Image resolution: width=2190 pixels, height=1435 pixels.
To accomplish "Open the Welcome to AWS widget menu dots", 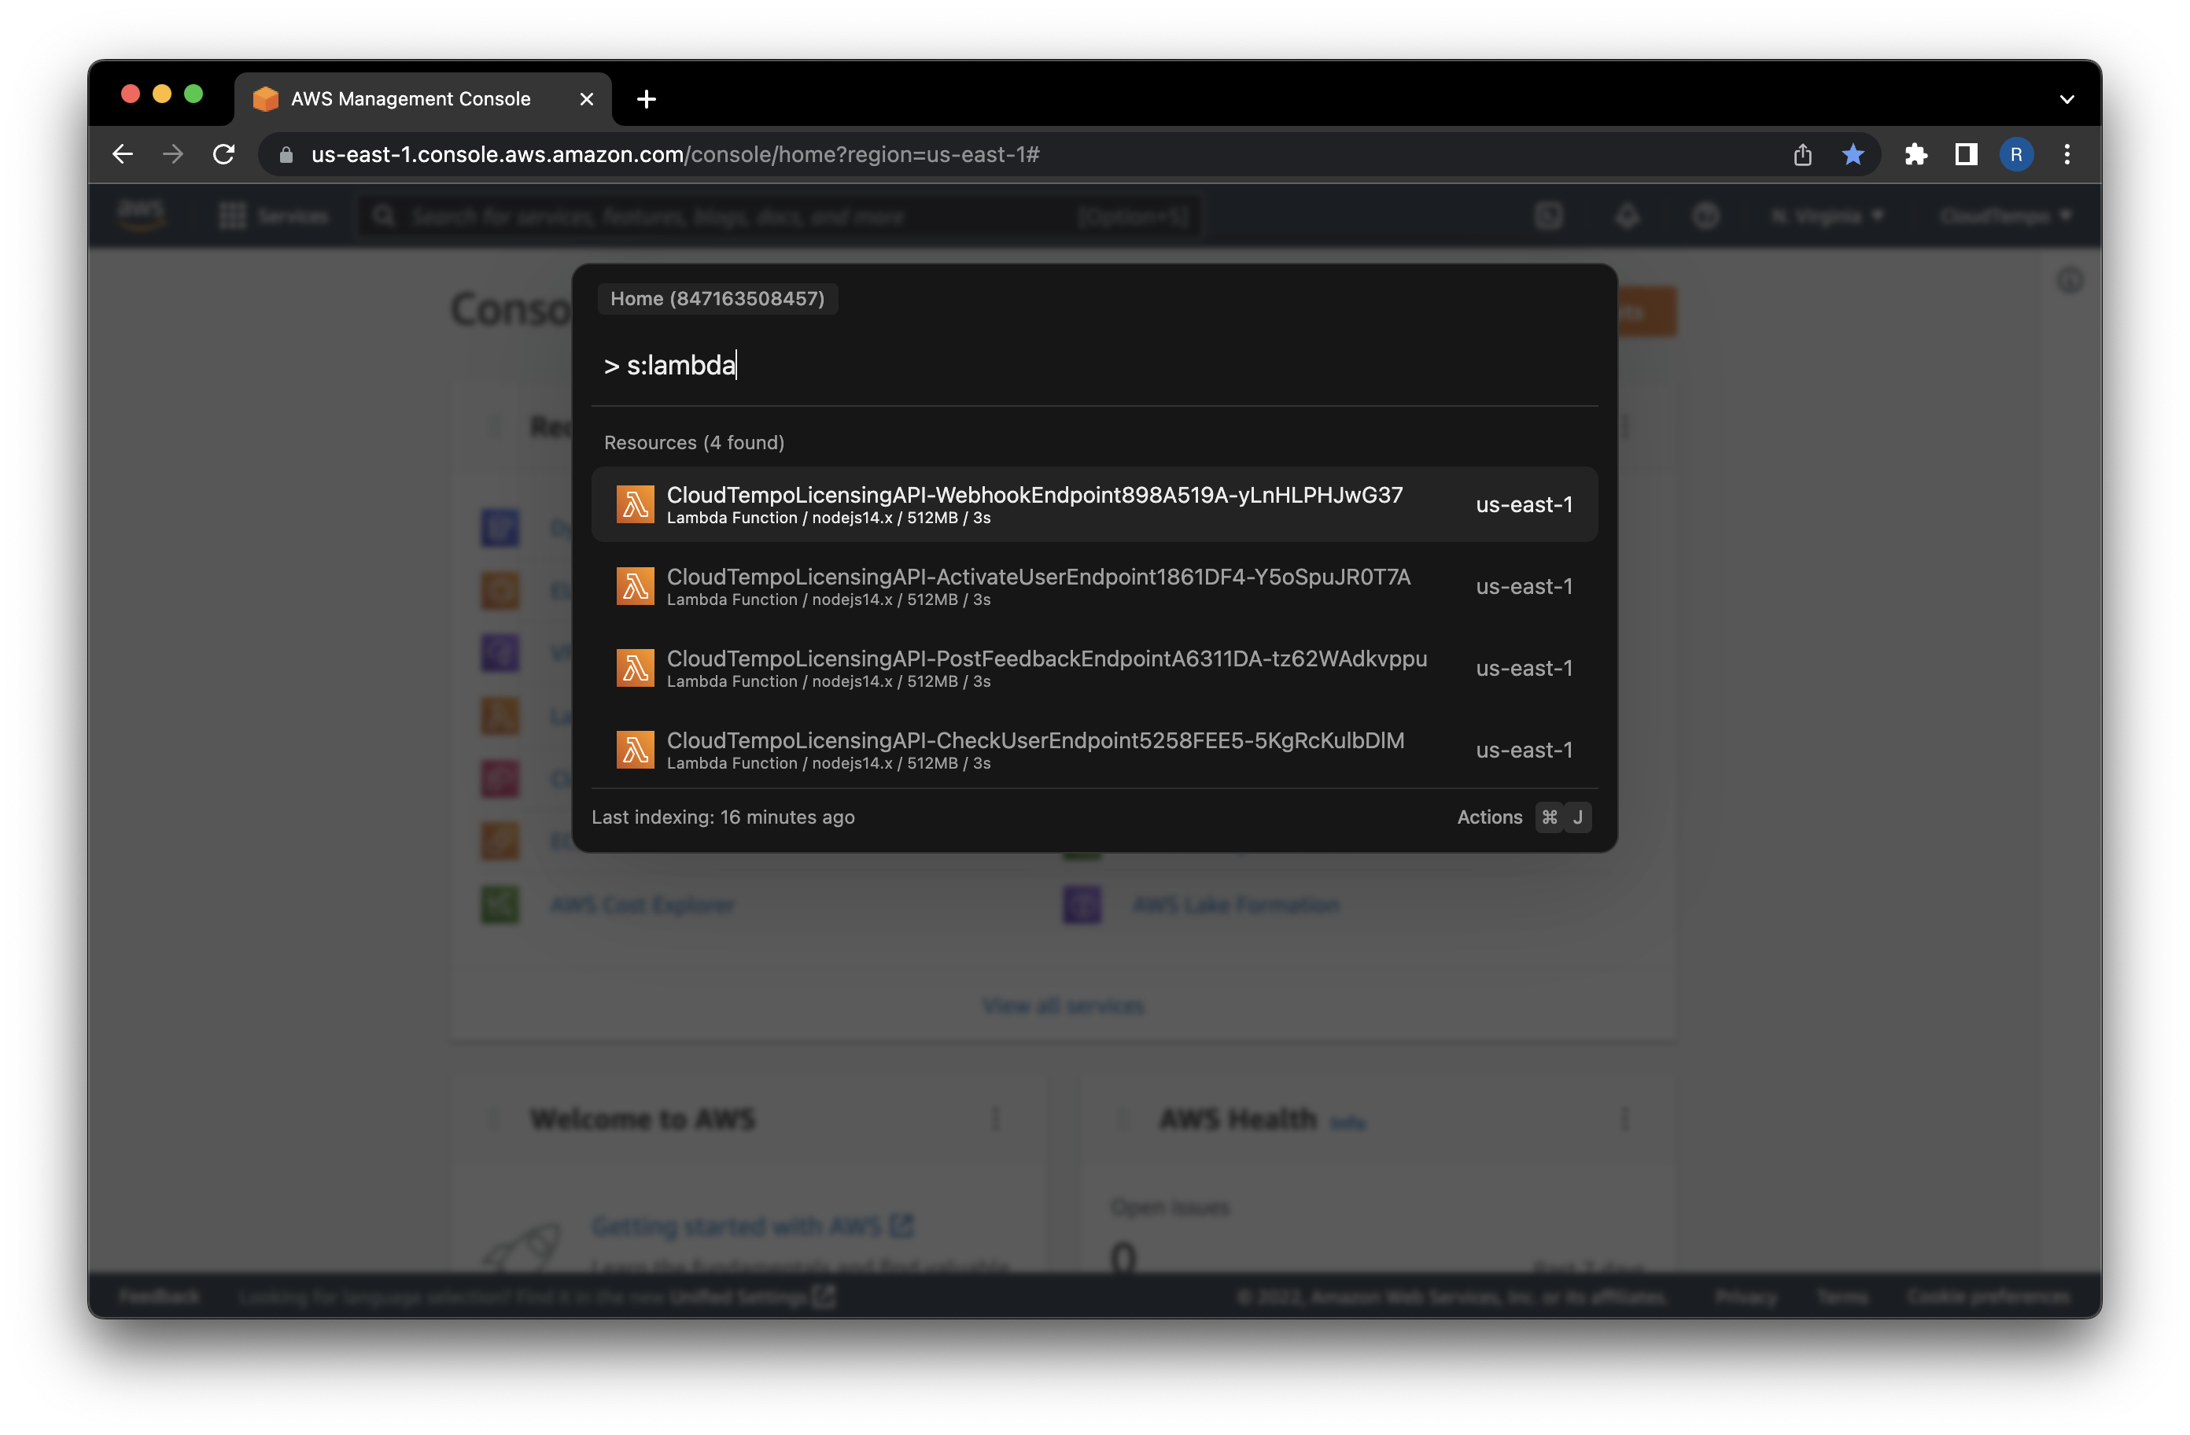I will [x=996, y=1119].
